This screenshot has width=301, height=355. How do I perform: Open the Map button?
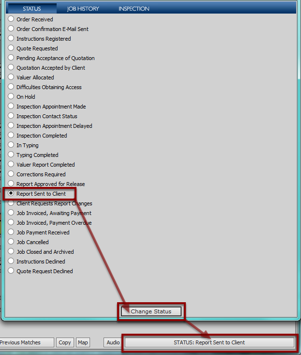pos(83,342)
